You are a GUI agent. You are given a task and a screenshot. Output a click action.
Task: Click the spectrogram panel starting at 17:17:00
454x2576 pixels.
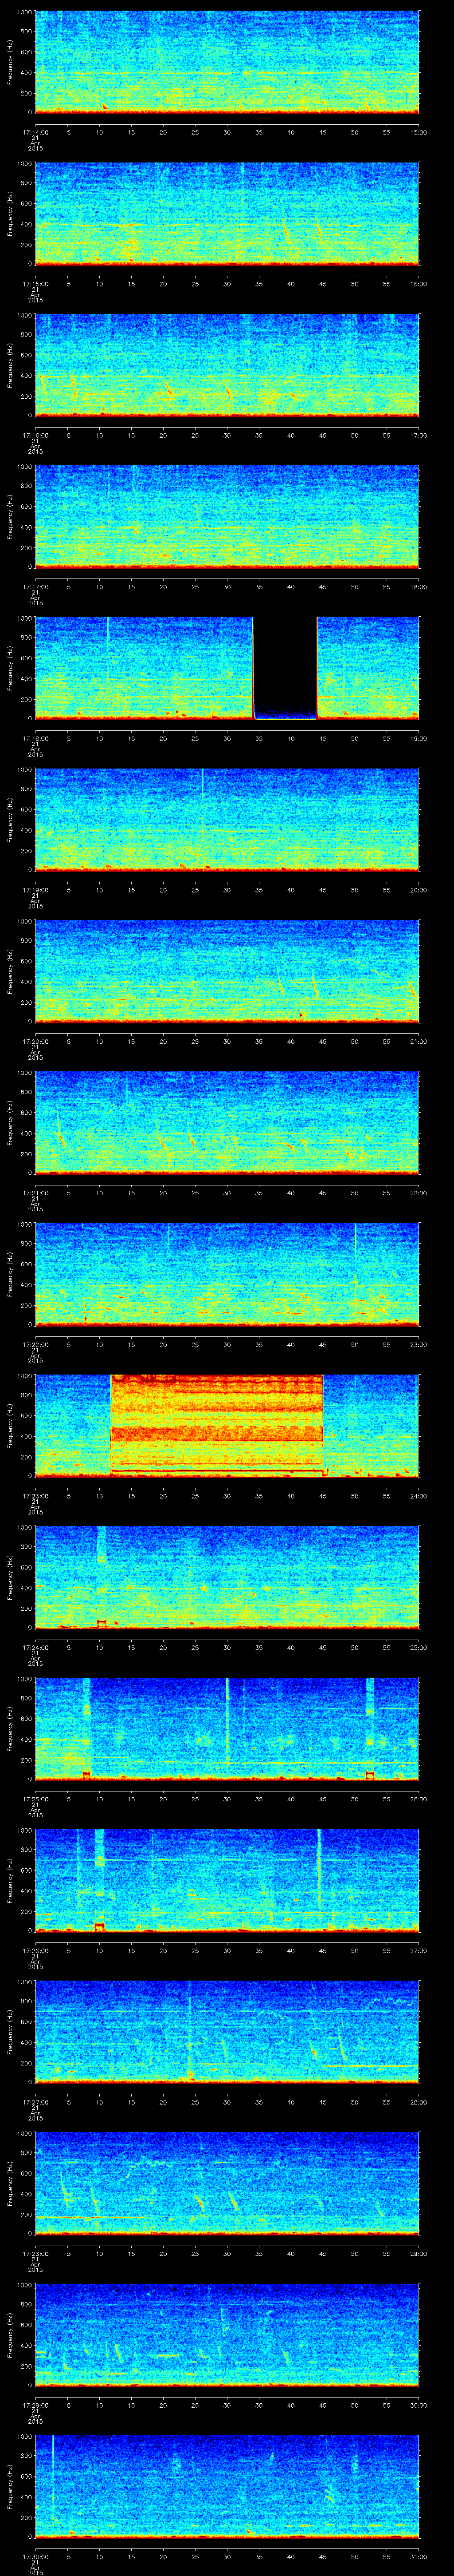tap(227, 517)
